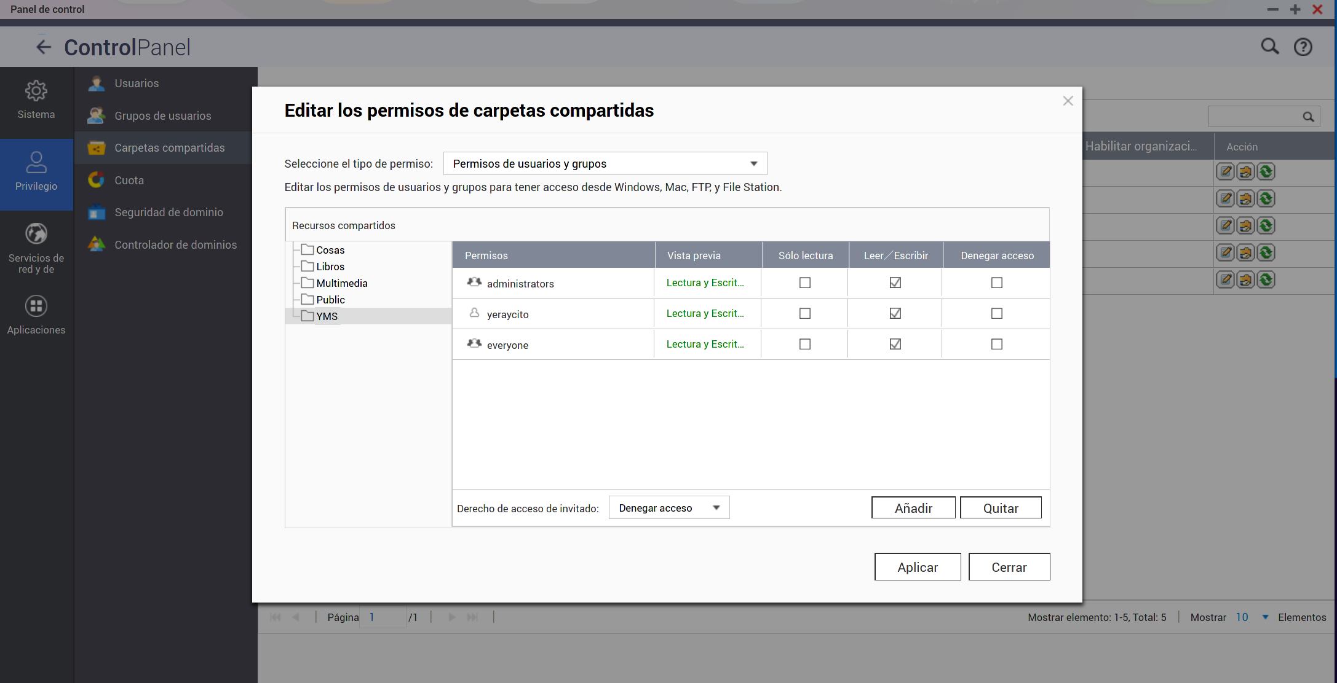The width and height of the screenshot is (1337, 683).
Task: Open the Aplicaciones grid icon
Action: [x=36, y=306]
